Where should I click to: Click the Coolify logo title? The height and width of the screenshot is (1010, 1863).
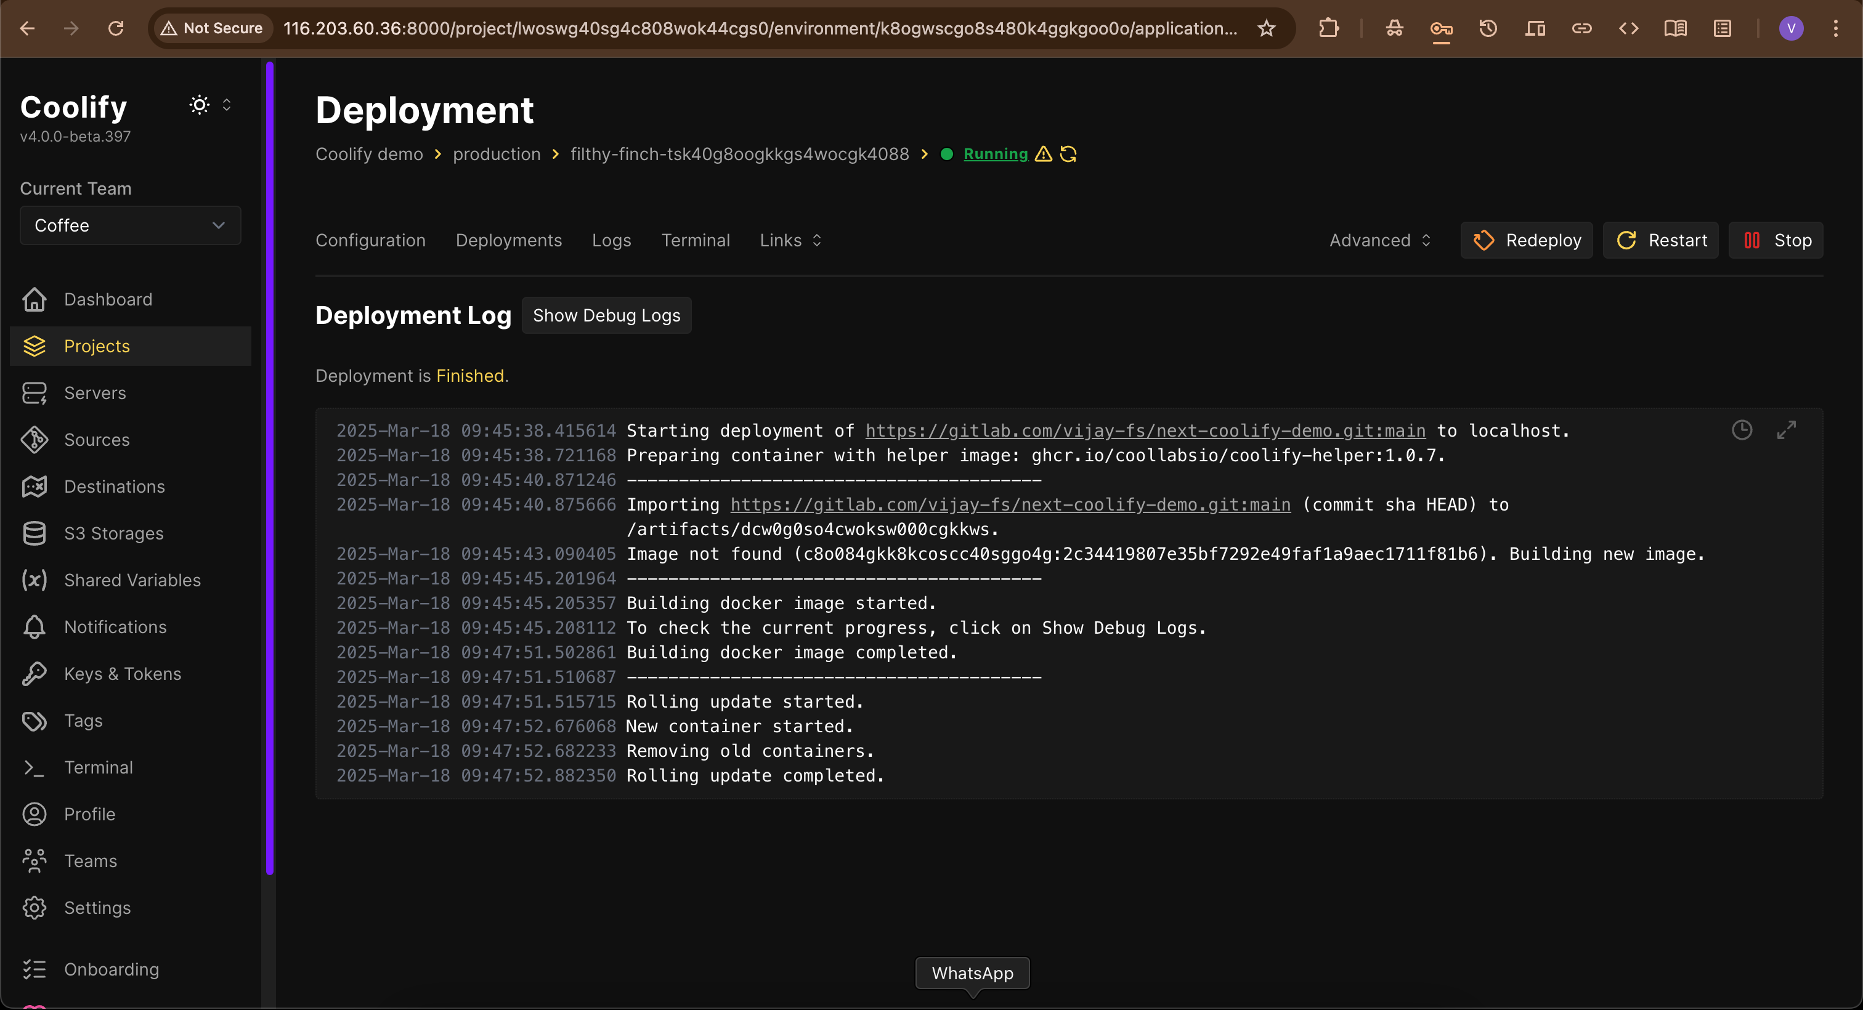(74, 107)
